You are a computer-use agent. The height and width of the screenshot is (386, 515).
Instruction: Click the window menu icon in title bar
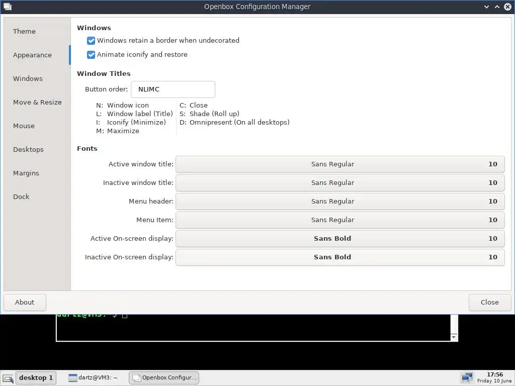click(x=7, y=7)
